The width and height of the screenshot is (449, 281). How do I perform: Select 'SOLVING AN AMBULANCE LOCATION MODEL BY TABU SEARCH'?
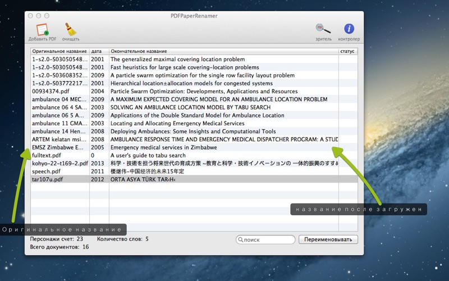click(190, 107)
